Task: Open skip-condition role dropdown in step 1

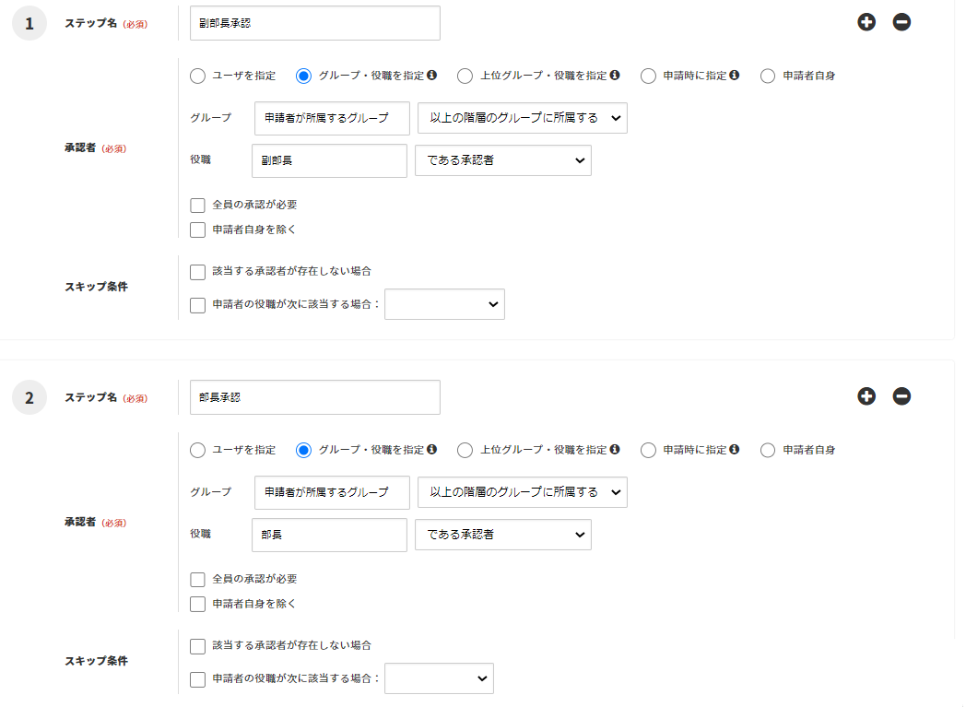Action: 444,304
